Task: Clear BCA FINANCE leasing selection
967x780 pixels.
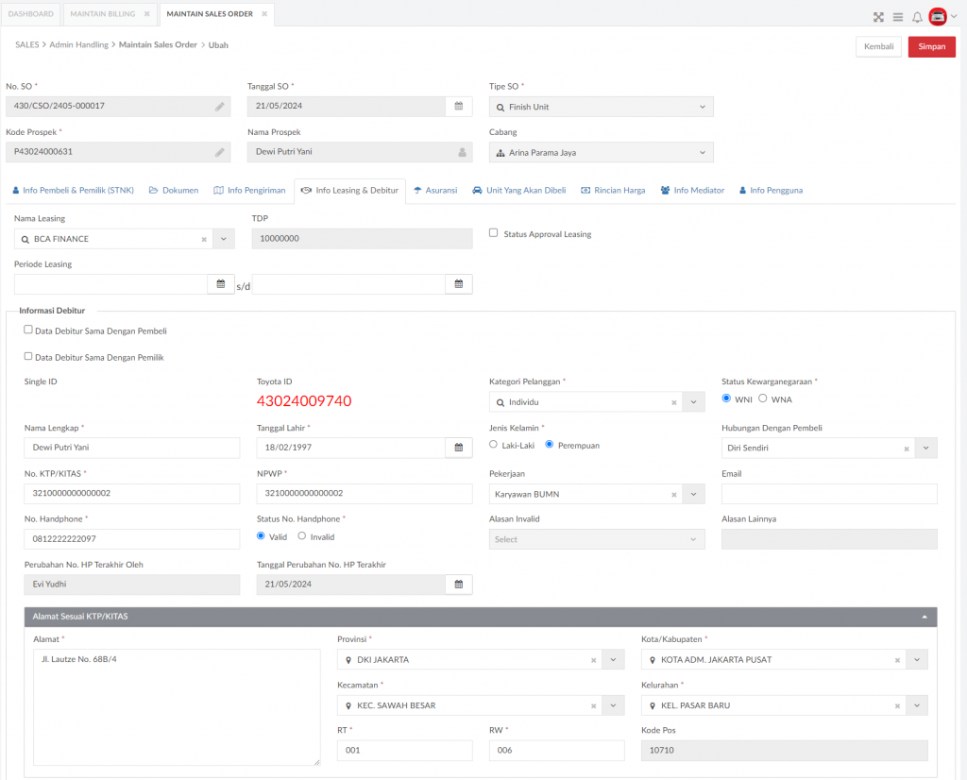Action: click(x=204, y=239)
